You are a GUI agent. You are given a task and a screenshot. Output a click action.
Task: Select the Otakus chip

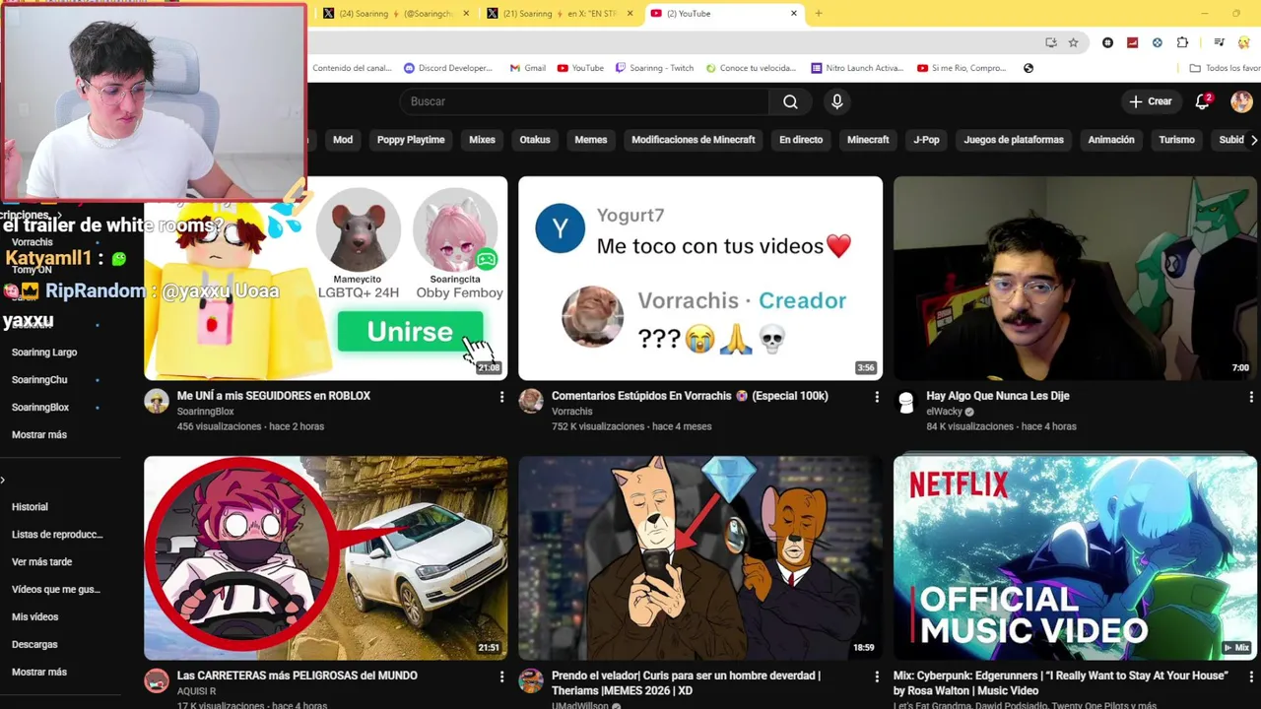pos(535,140)
